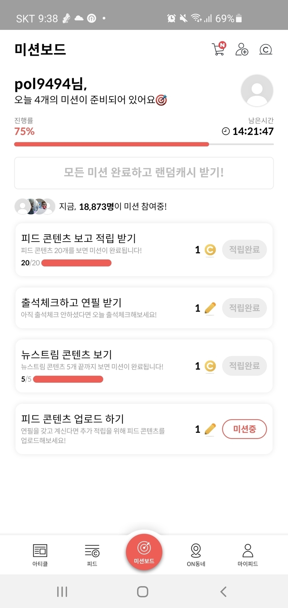Tap the participant avatars group

(35, 206)
